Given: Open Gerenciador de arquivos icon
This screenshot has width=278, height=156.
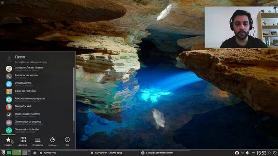Looking at the screenshot, I should pyautogui.click(x=9, y=123).
